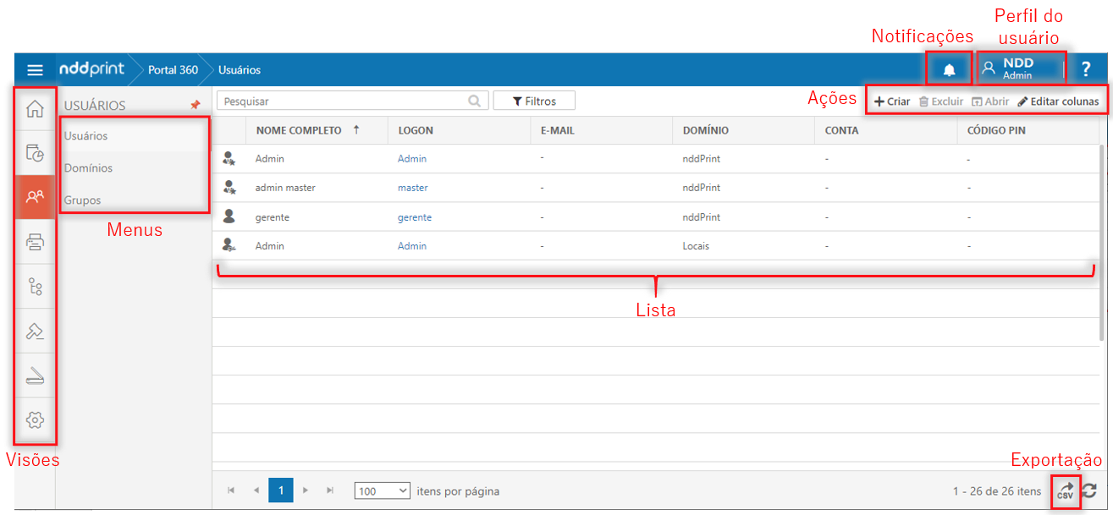Open the hamburger main menu
The image size is (1113, 515).
pyautogui.click(x=35, y=70)
